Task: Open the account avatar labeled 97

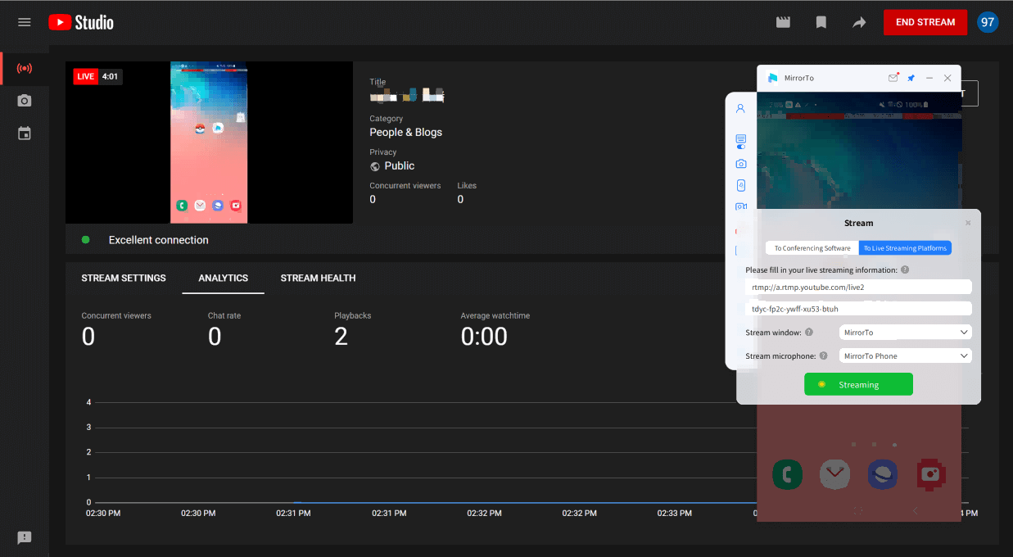Action: pos(988,22)
